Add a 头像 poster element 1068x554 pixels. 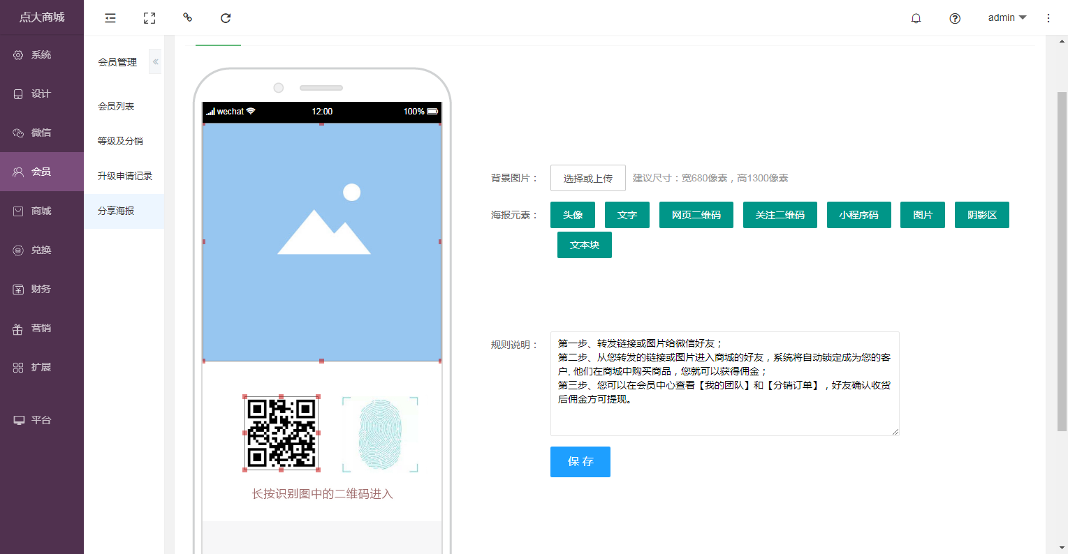pos(573,215)
